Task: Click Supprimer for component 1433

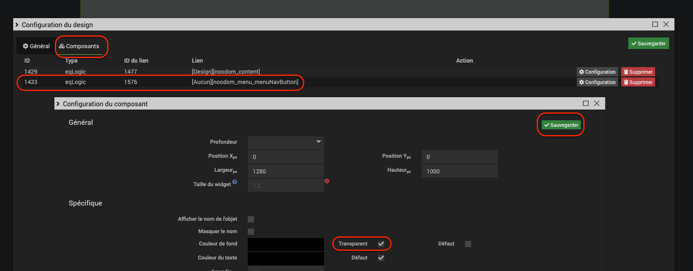Action: point(638,82)
